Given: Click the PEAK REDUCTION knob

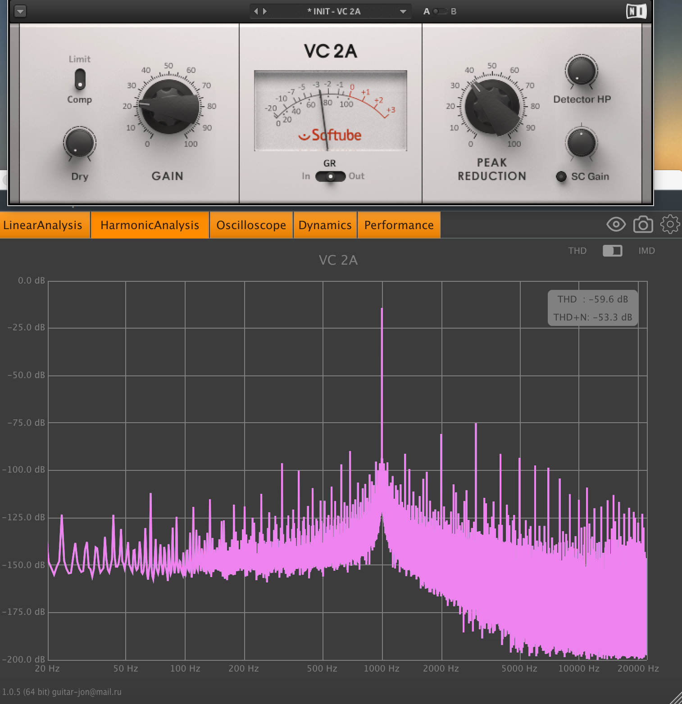Looking at the screenshot, I should (492, 107).
